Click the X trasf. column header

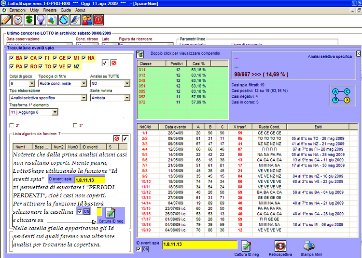click(240, 127)
